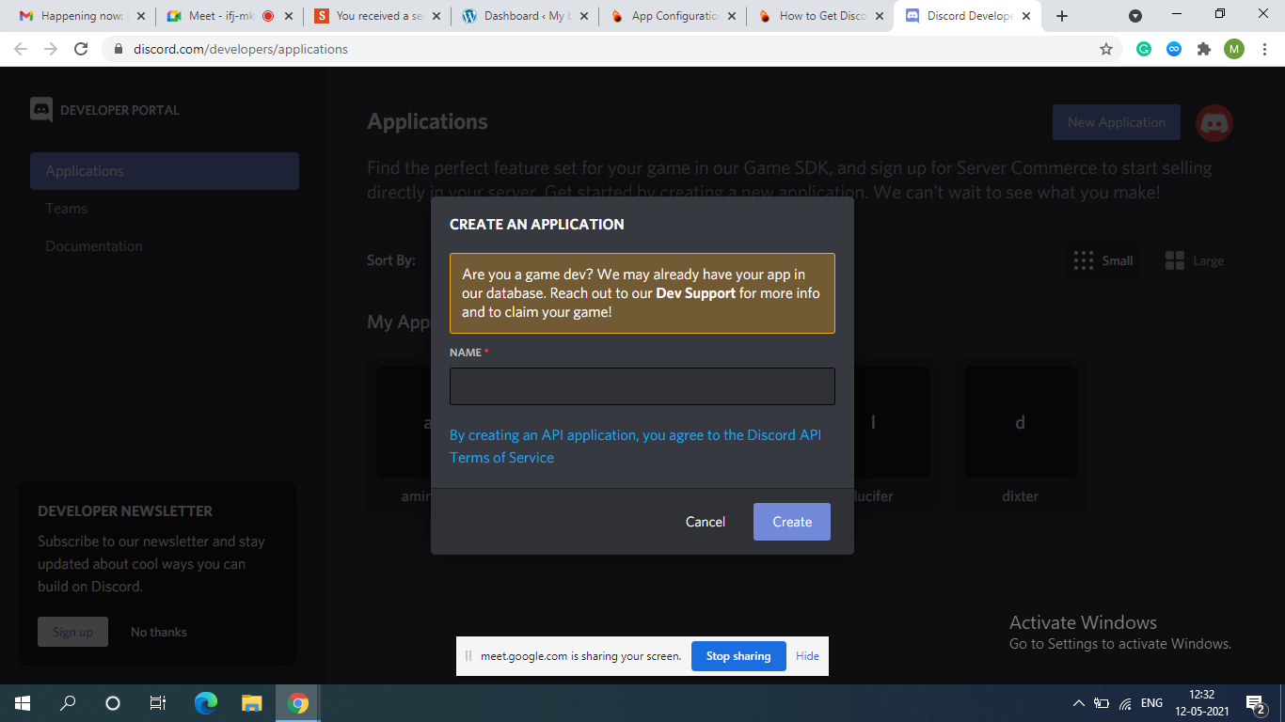
Task: Show hidden system tray icons chevron
Action: (1078, 703)
